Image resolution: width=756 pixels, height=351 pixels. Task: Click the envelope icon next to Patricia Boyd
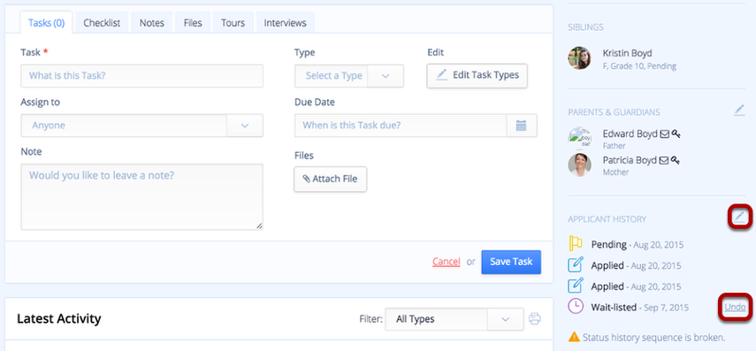point(664,160)
